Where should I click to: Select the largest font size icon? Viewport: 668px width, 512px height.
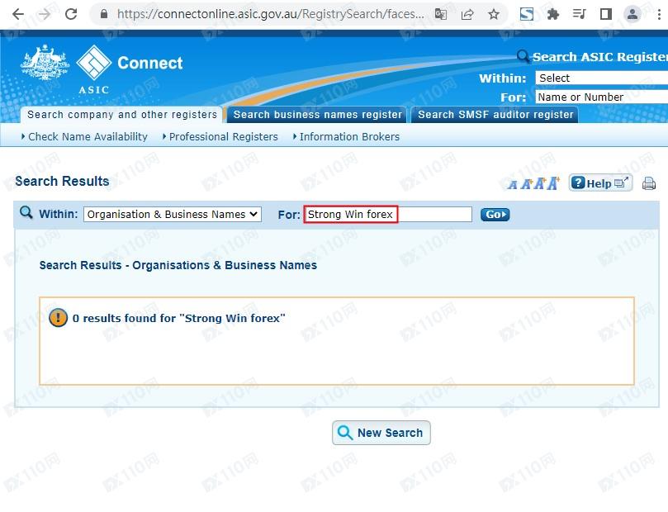pos(552,183)
